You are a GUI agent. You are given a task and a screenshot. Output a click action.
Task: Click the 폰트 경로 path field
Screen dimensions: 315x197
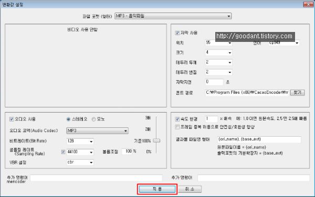tap(247, 93)
